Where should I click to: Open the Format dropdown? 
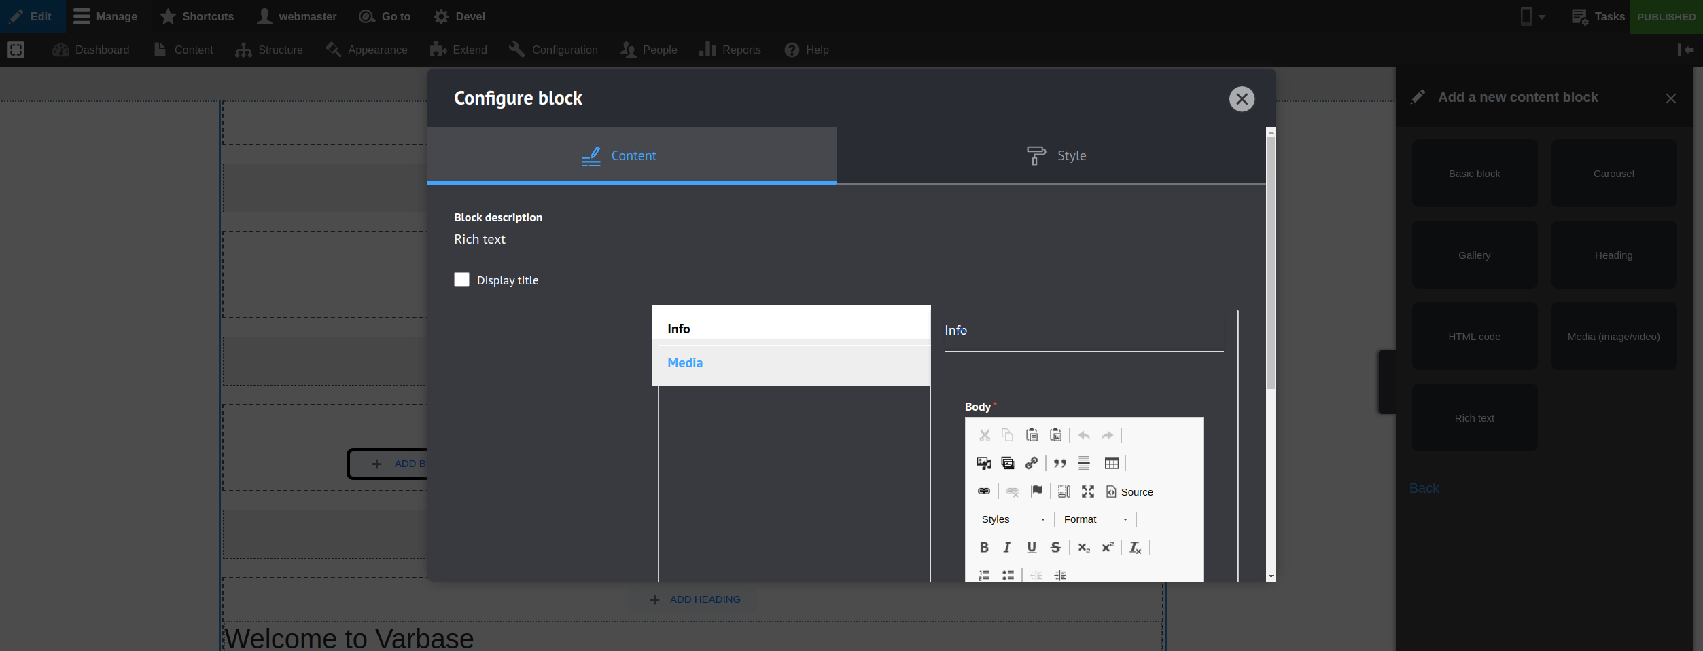coord(1095,519)
